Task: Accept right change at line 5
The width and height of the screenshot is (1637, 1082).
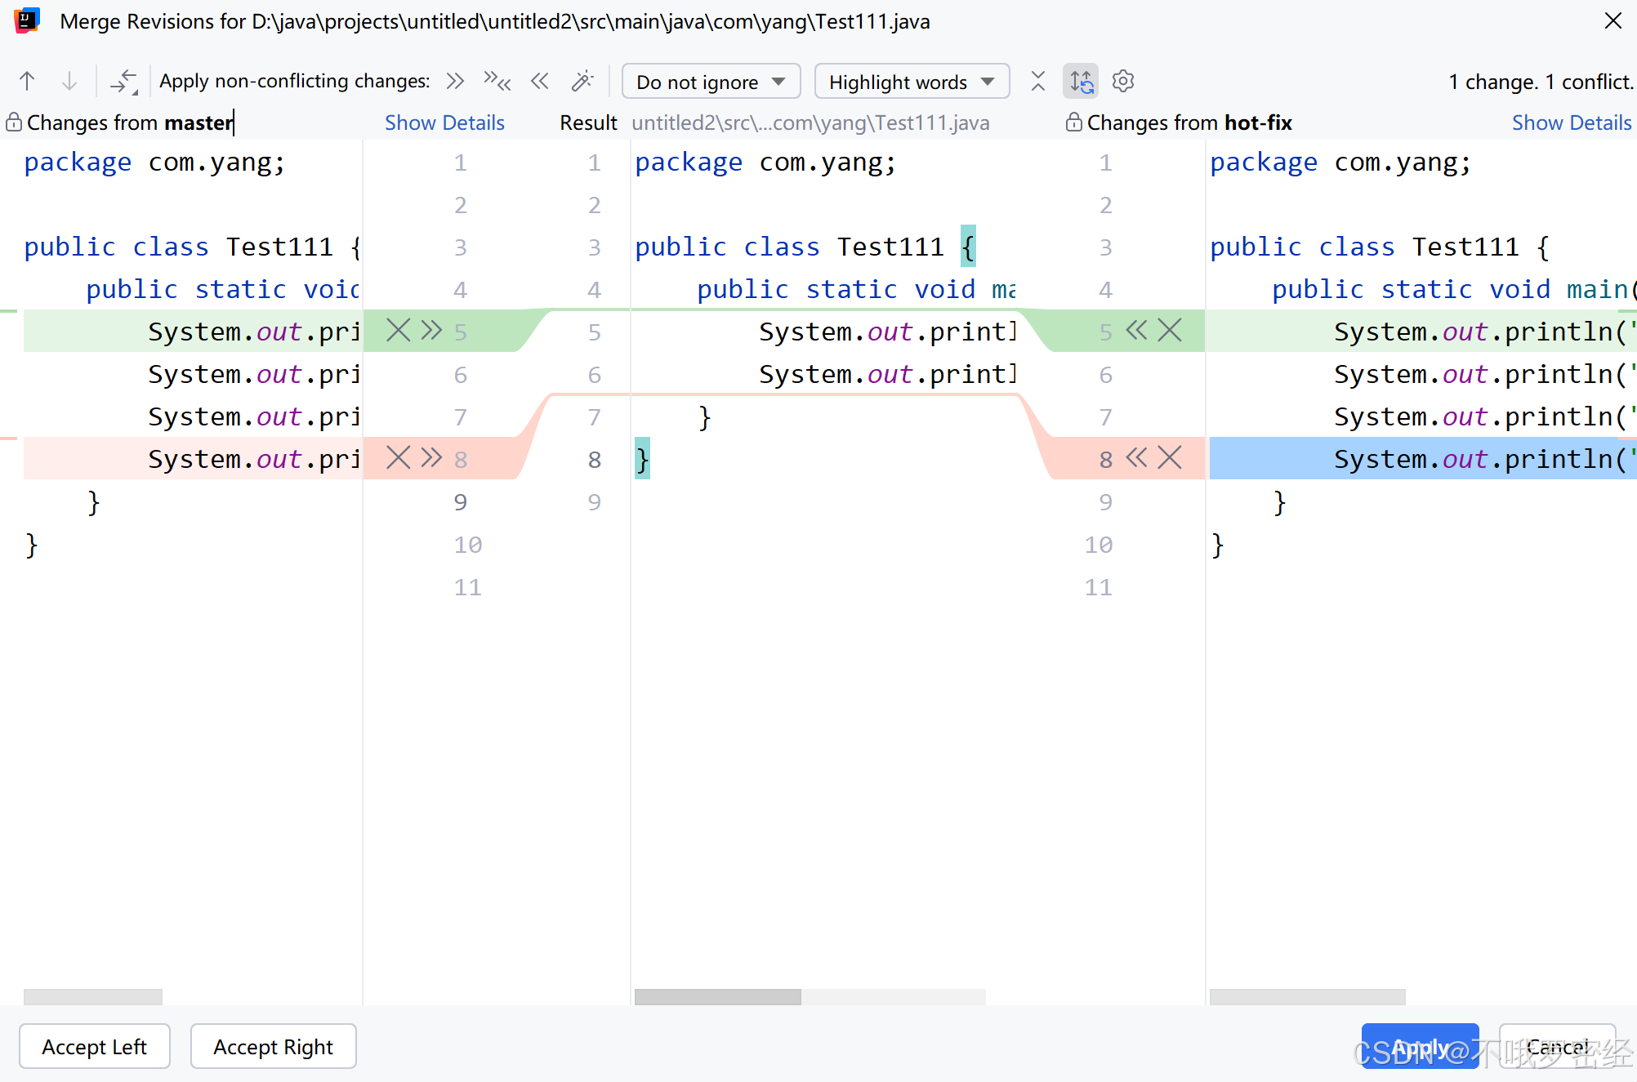Action: (x=1136, y=331)
